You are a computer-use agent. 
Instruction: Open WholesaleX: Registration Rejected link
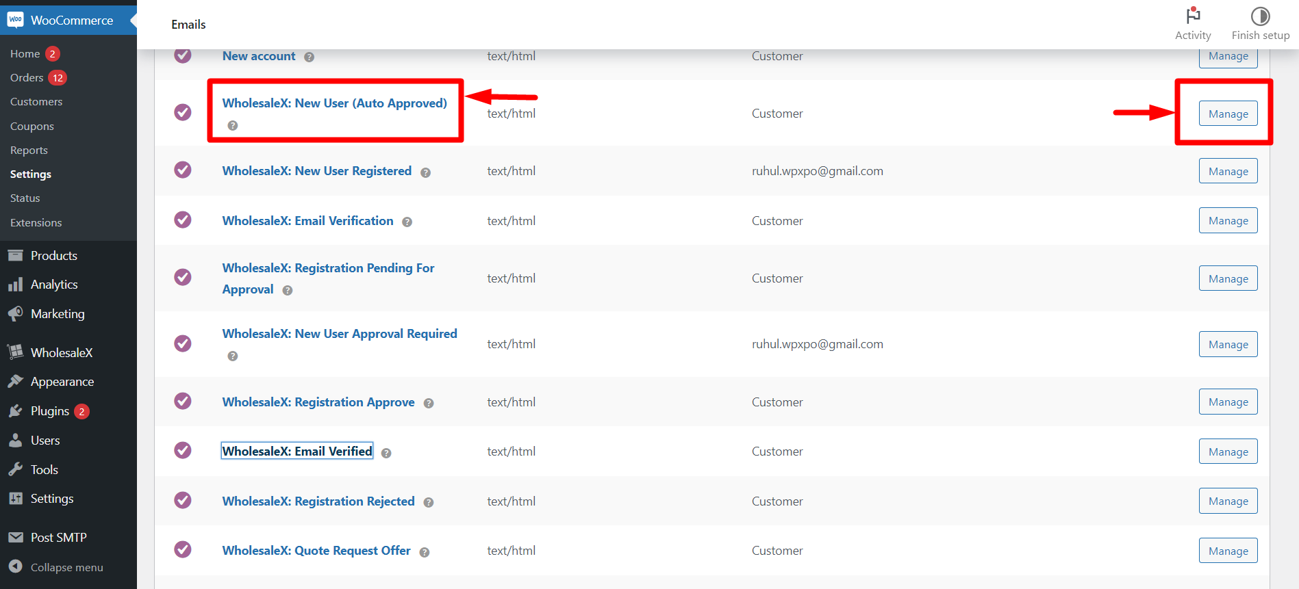[318, 501]
